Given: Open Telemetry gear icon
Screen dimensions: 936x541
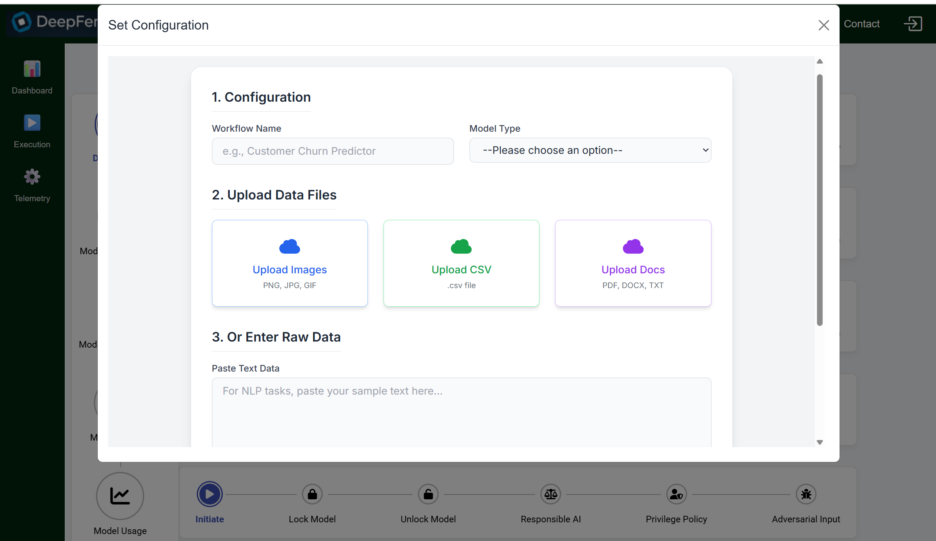Looking at the screenshot, I should [32, 177].
